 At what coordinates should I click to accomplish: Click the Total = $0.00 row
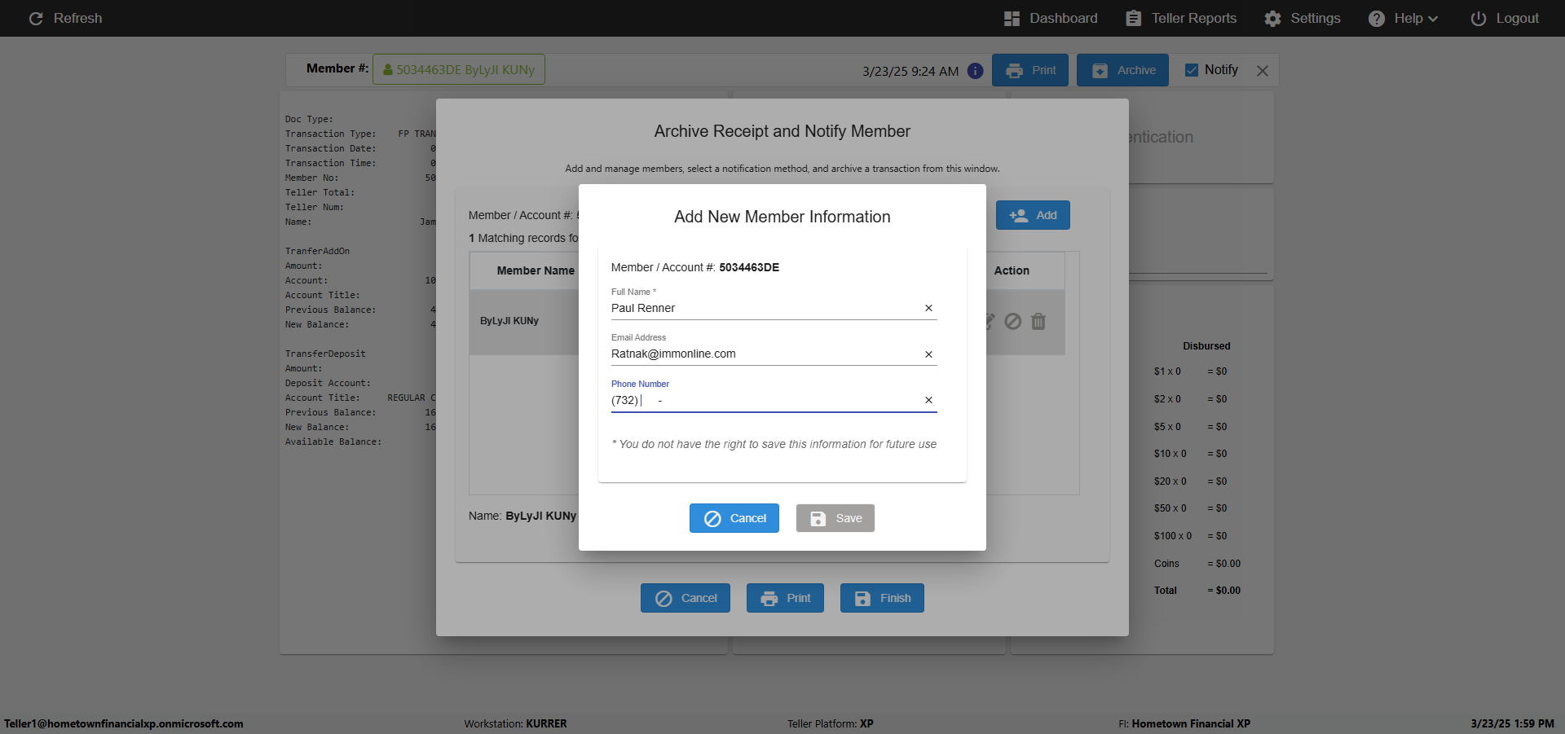click(x=1197, y=591)
